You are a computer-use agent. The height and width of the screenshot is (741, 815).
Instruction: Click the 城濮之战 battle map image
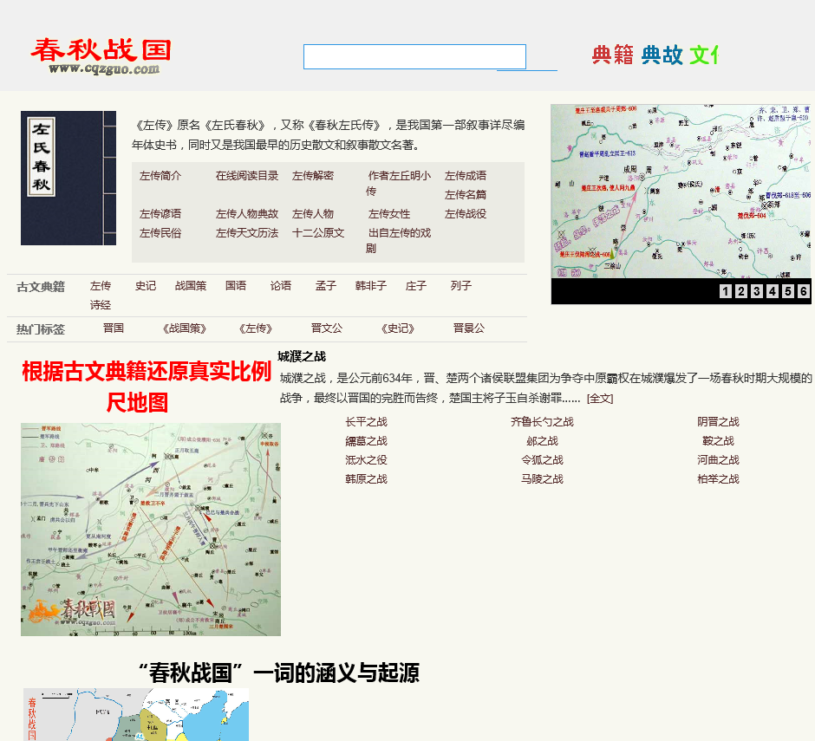pos(151,530)
